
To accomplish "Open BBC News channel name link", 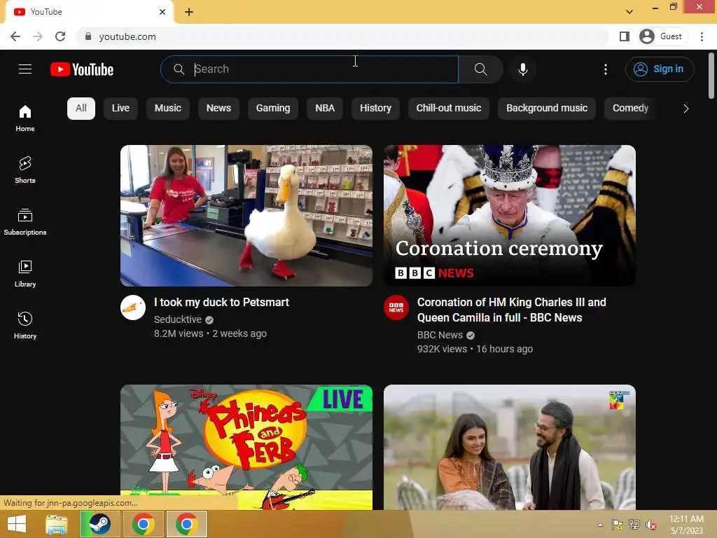I will pos(440,335).
